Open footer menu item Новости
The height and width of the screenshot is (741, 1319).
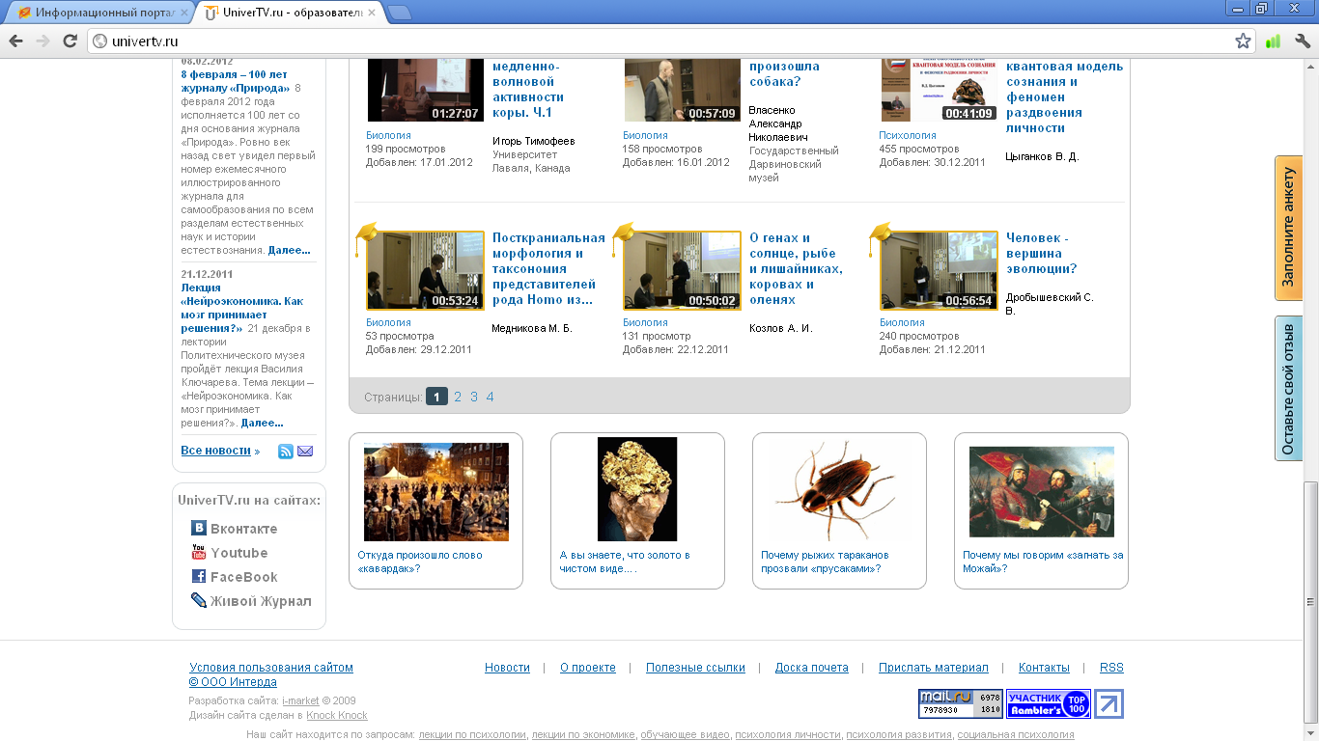[508, 668]
